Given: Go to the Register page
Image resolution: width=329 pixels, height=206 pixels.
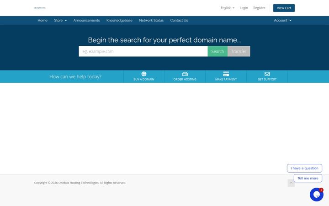Looking at the screenshot, I should 259,8.
